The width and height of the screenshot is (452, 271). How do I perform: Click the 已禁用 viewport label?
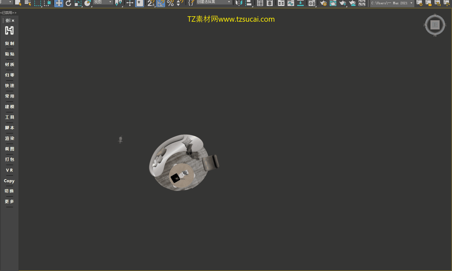point(8,13)
